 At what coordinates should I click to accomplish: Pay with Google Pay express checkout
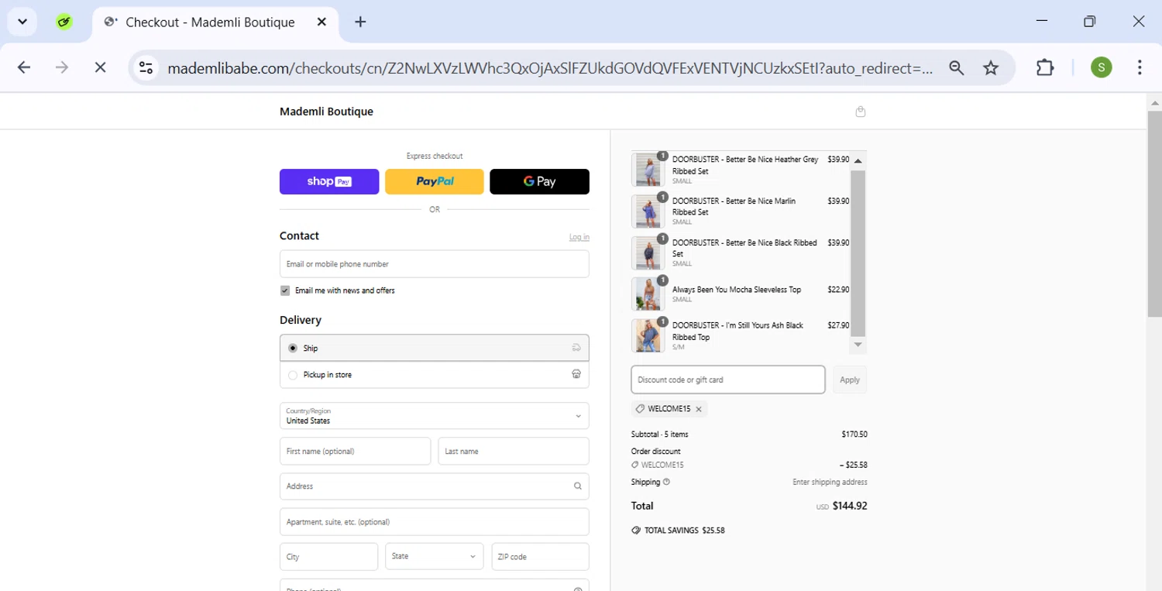tap(540, 181)
